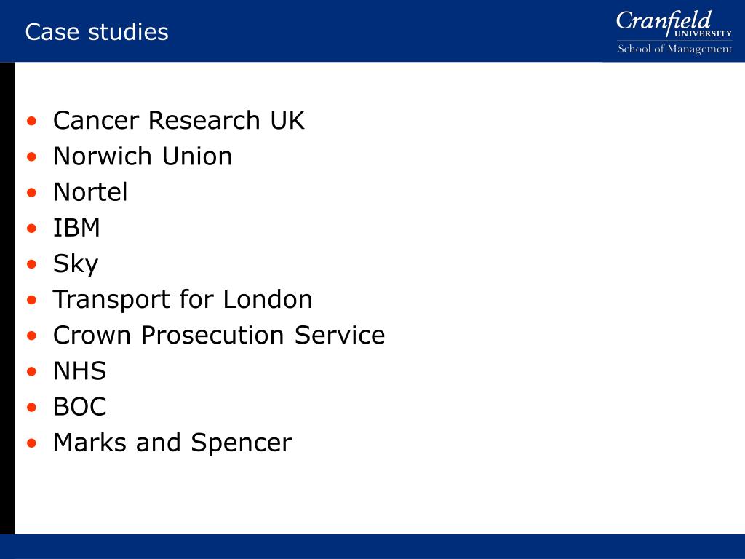This screenshot has width=745, height=559.
Task: Click the 'School of Management' text
Action: pyautogui.click(x=674, y=49)
